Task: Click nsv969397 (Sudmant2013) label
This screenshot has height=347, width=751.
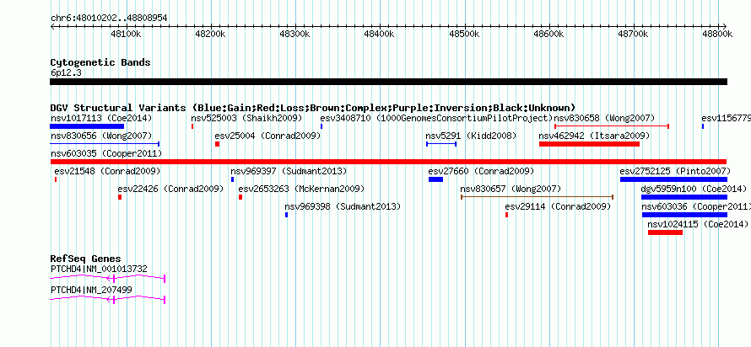Action: coord(289,171)
